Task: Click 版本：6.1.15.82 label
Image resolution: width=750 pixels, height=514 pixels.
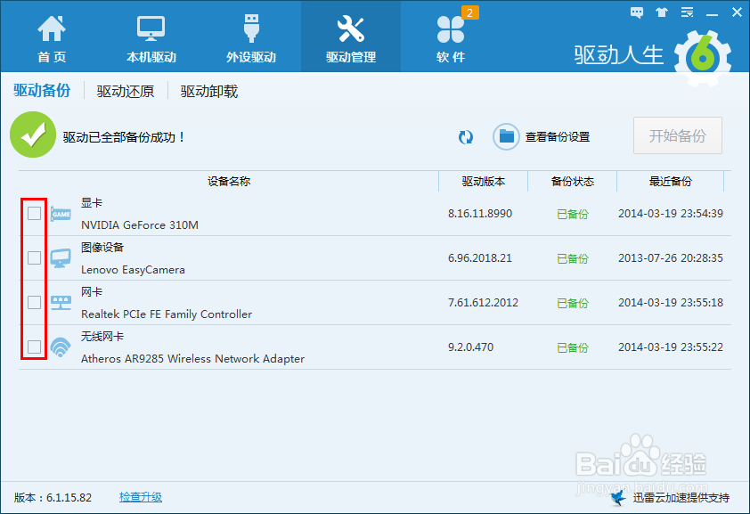Action: [x=53, y=498]
